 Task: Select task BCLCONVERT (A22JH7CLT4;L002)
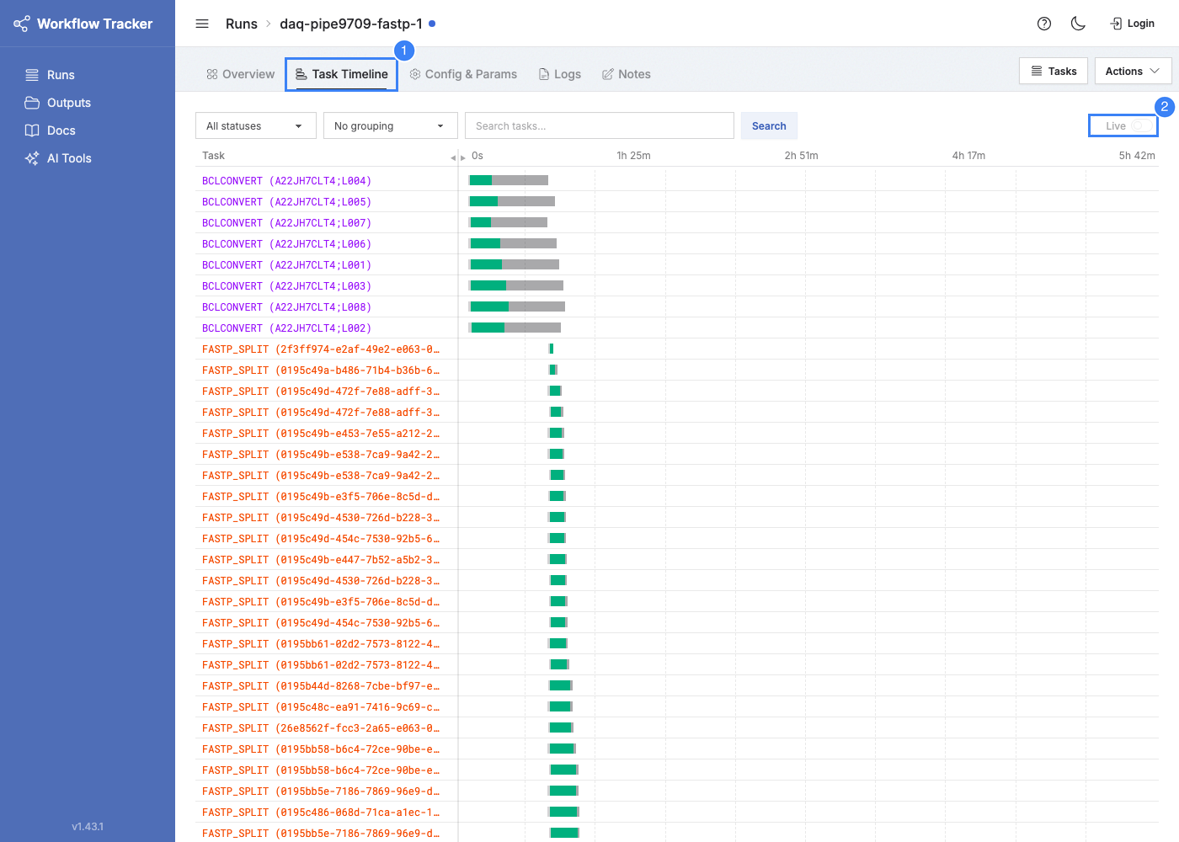(x=286, y=328)
